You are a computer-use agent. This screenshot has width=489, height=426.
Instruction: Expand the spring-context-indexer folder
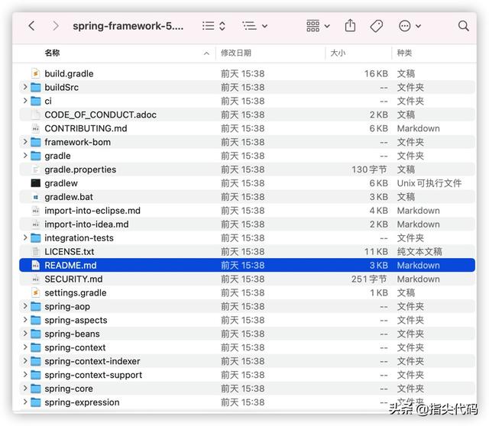[25, 361]
